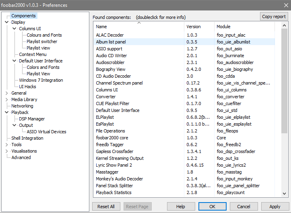The width and height of the screenshot is (291, 213).
Task: Click the components list vertical scrollbar
Action: pyautogui.click(x=284, y=81)
